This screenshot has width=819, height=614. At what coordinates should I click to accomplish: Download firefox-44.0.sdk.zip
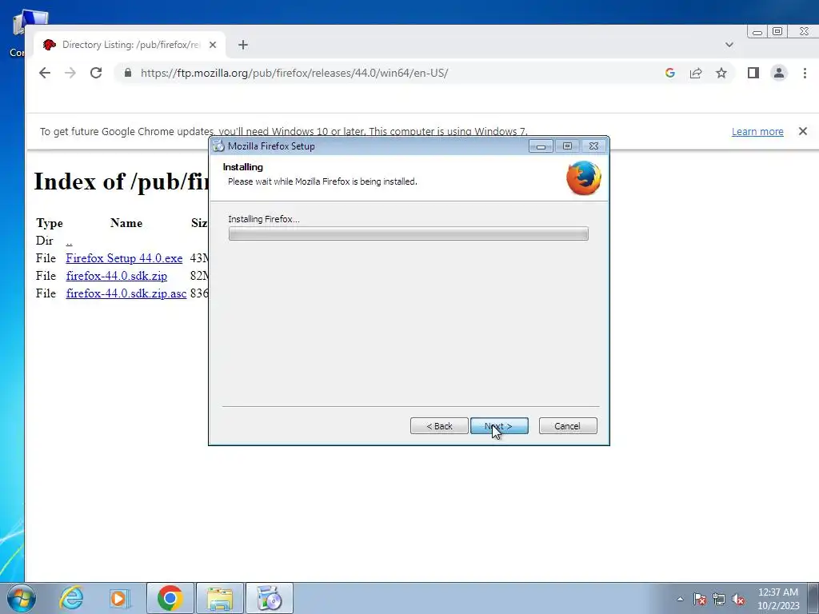(x=117, y=276)
